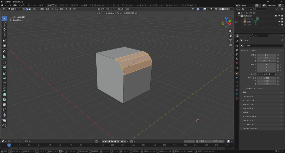Pick the Annotate pencil tool
Screen dimensions: 285x153
(4, 51)
